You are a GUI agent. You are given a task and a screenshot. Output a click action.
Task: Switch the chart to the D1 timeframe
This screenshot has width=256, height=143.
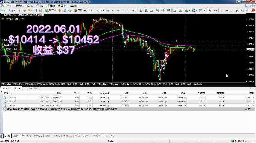click(124, 10)
